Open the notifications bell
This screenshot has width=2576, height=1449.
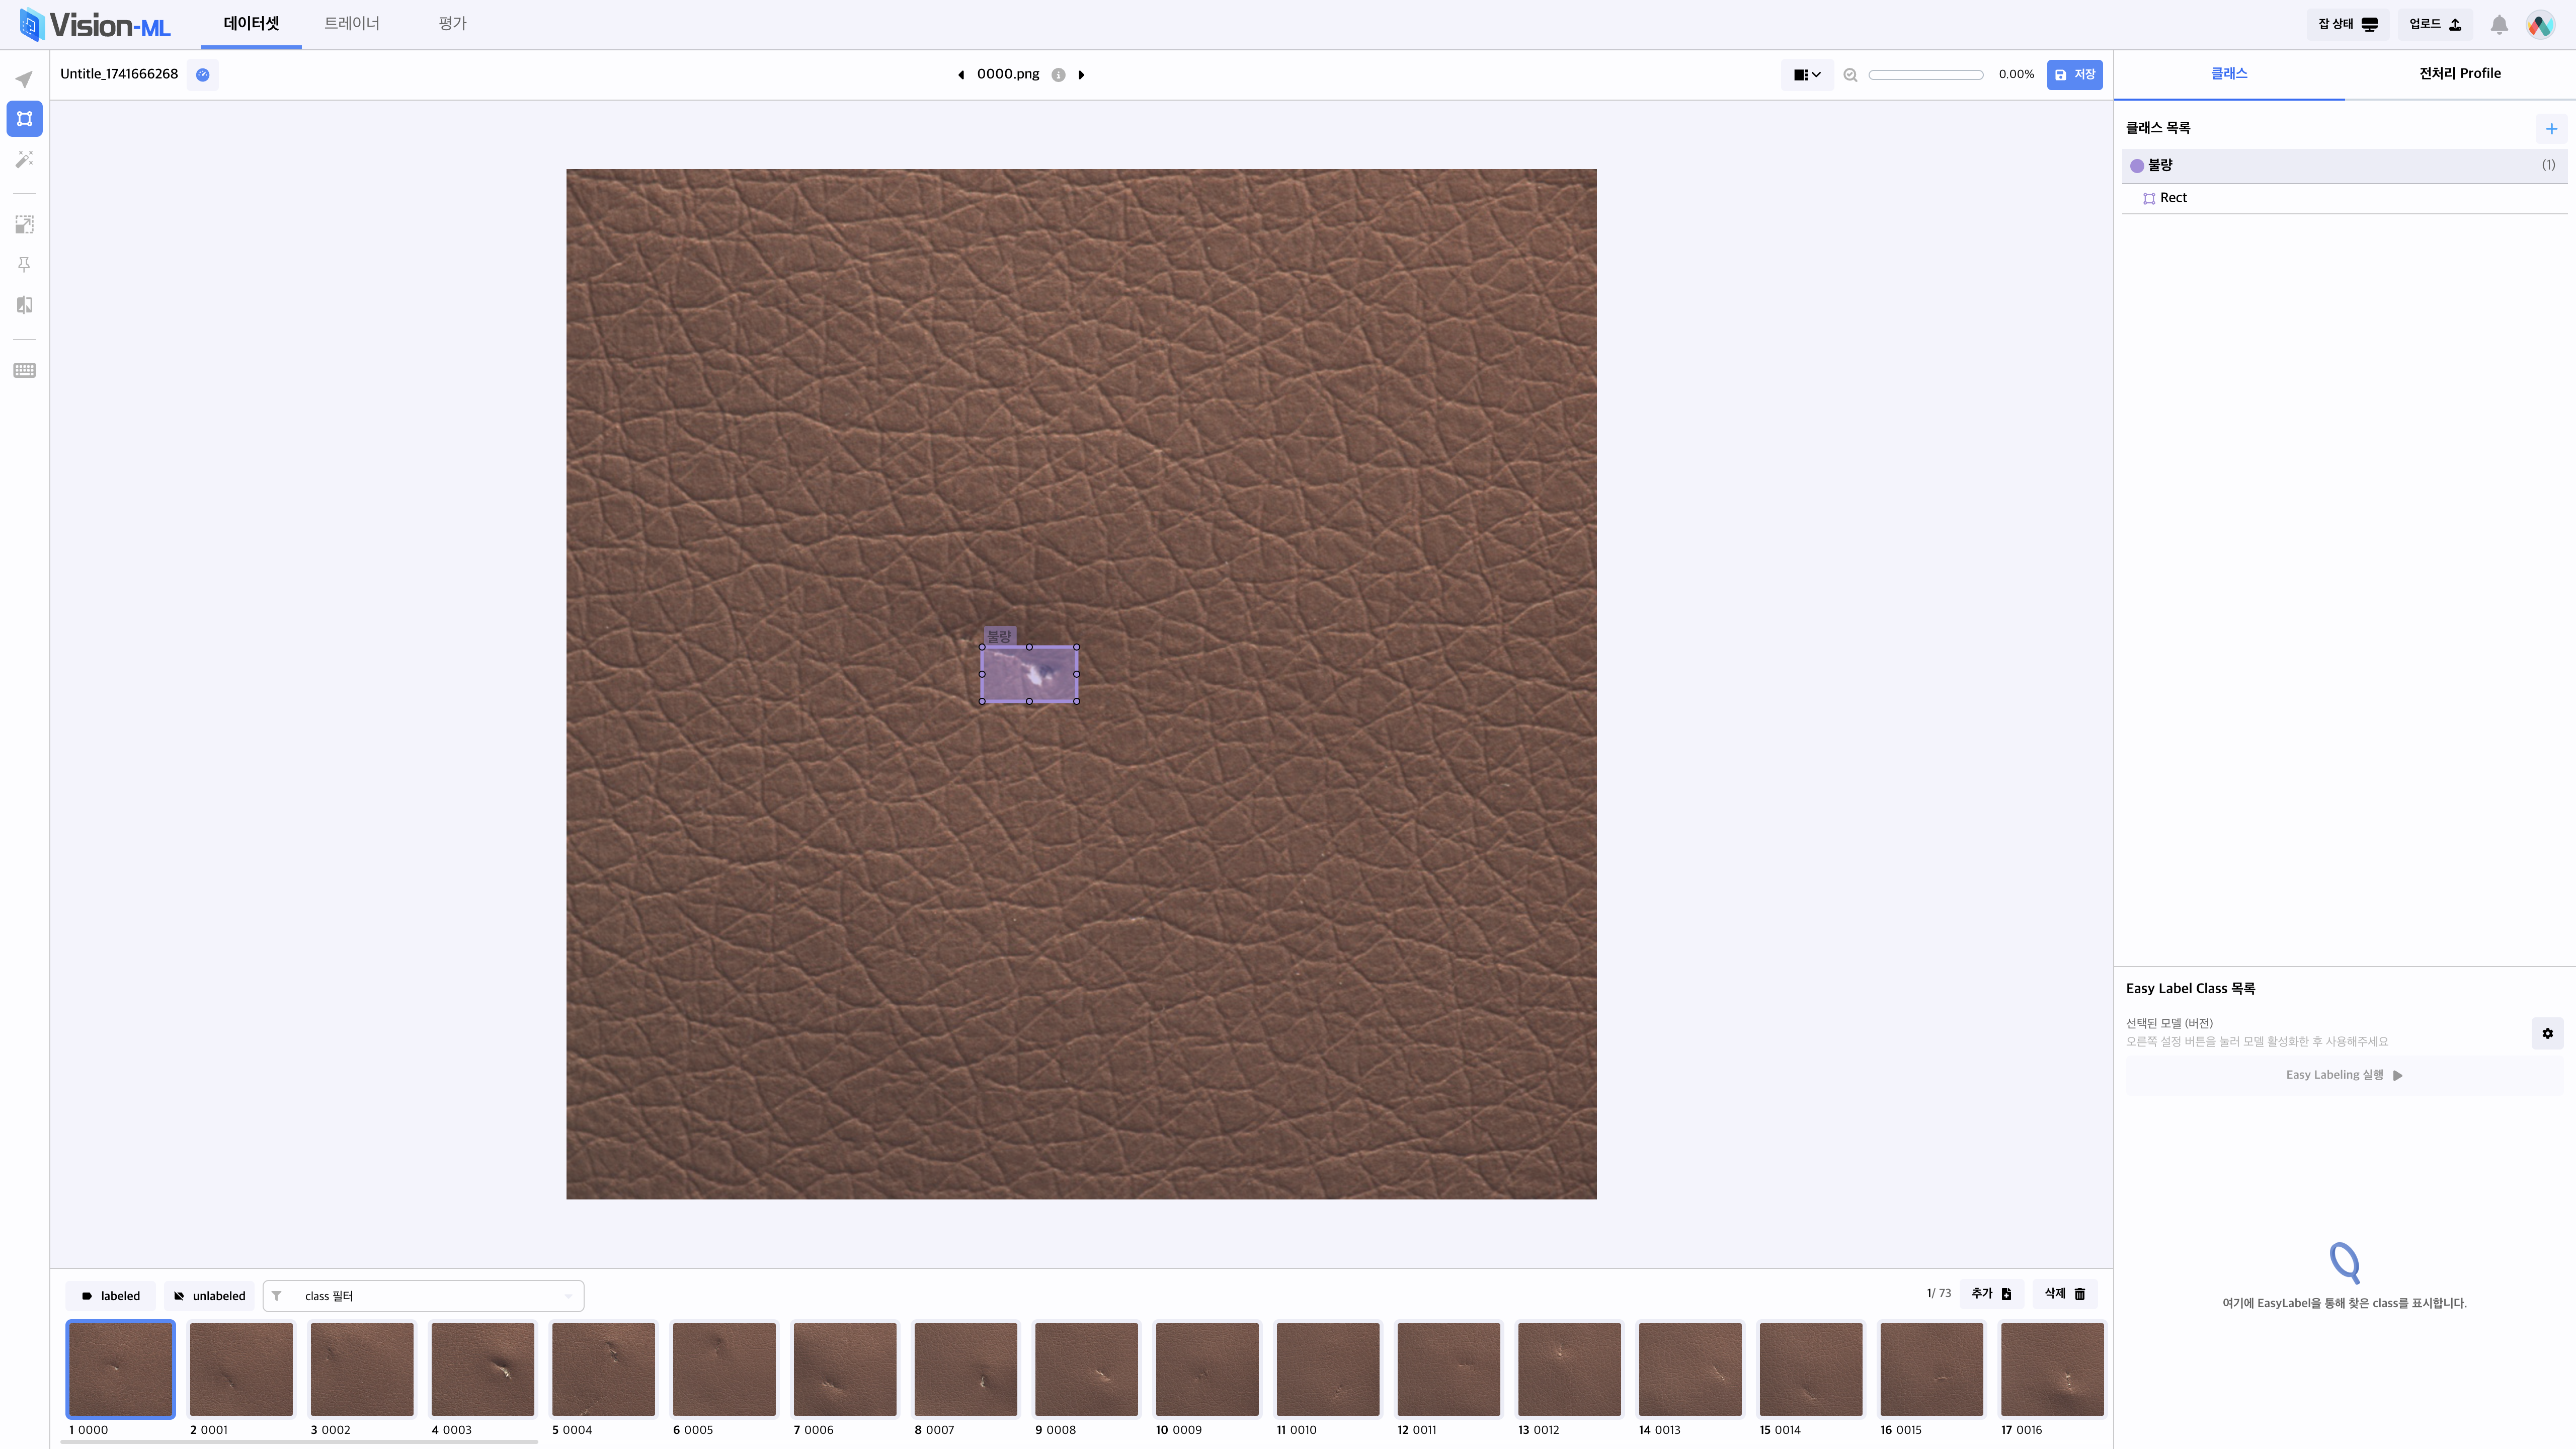tap(2499, 25)
